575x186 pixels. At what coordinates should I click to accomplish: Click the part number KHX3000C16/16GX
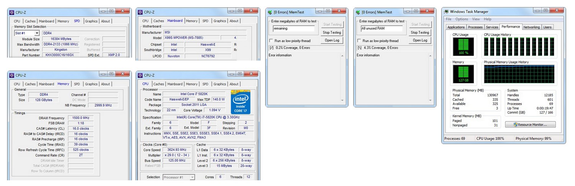click(61, 55)
